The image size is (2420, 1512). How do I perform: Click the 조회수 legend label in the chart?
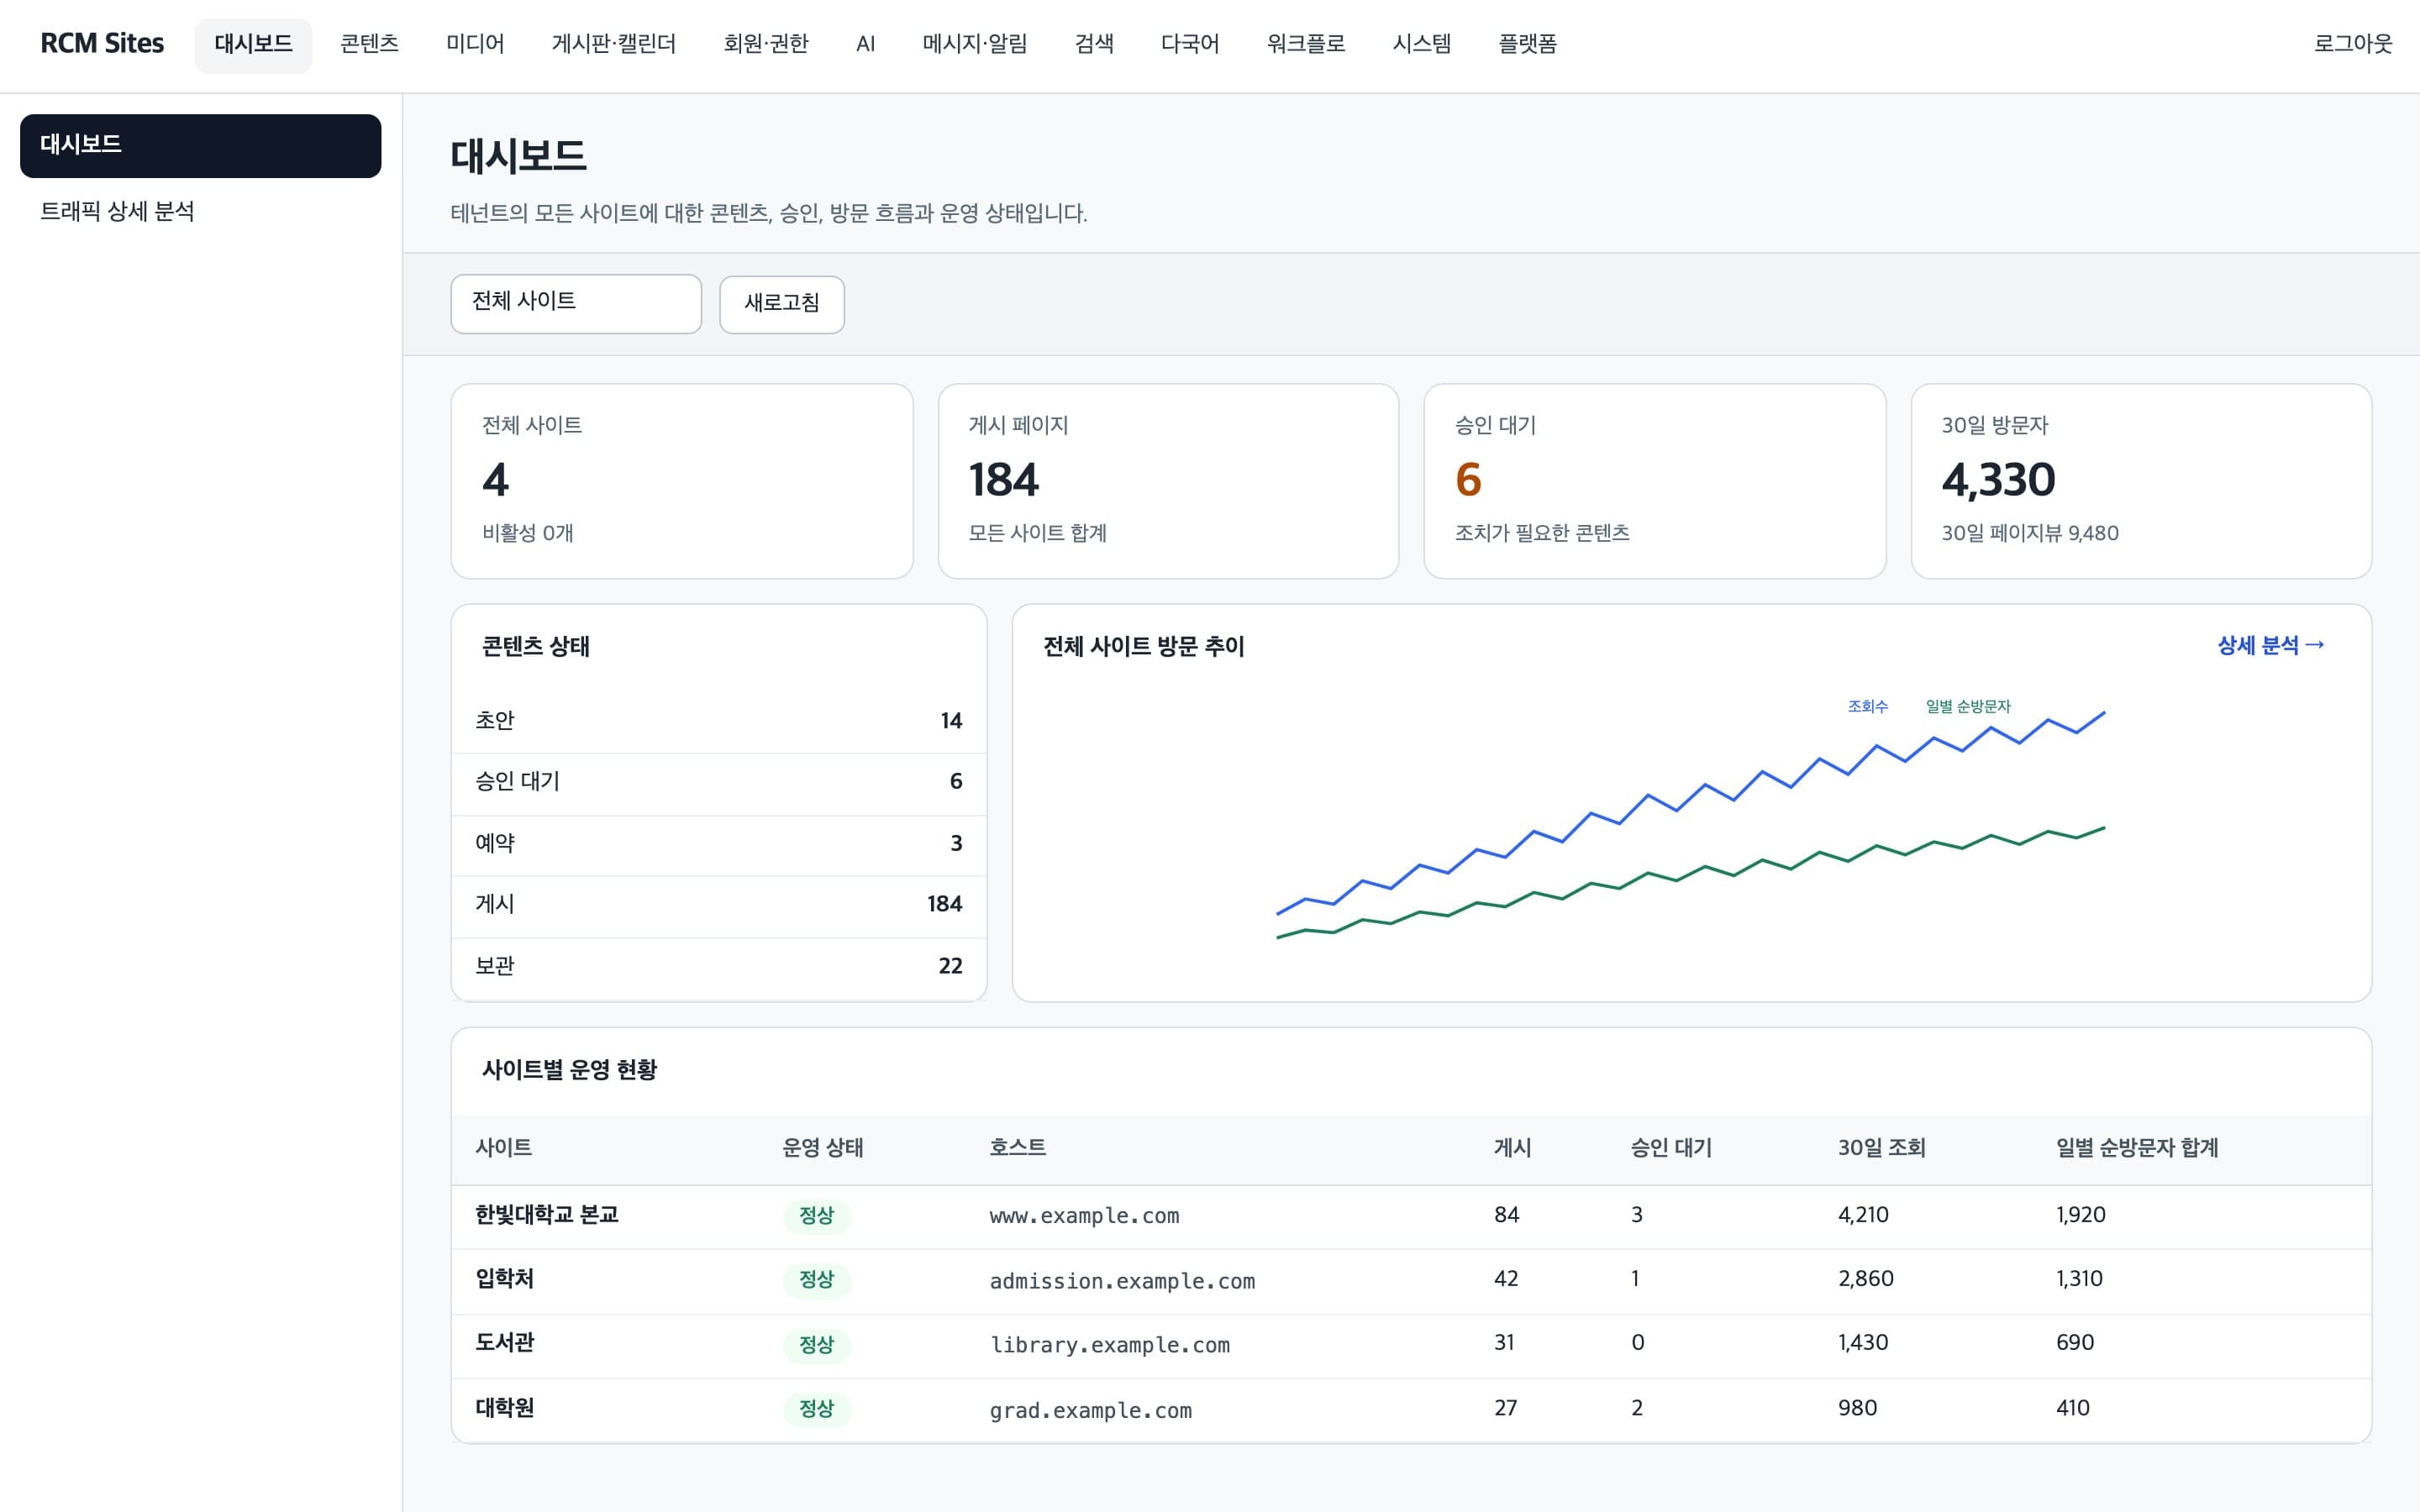[1867, 706]
